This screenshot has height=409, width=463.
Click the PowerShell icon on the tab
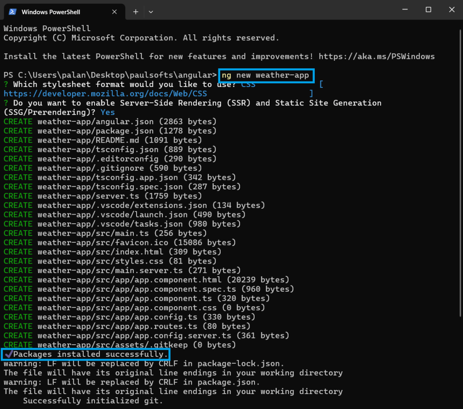[12, 12]
